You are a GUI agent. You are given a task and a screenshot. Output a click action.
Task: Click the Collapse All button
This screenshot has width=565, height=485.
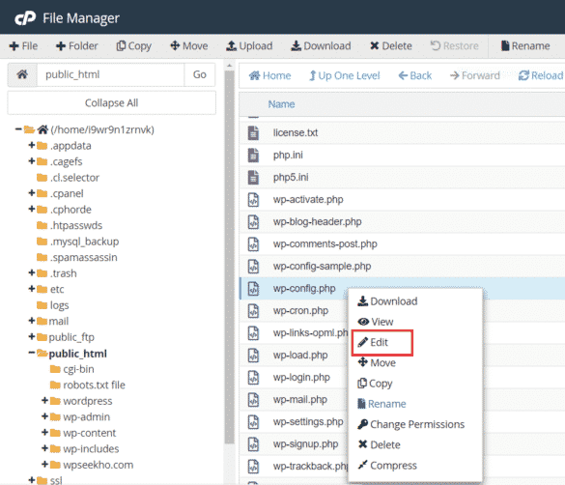(112, 103)
